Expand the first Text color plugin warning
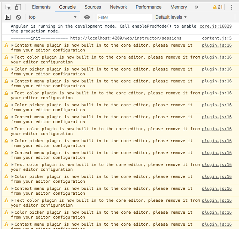The image size is (239, 229). click(12, 57)
